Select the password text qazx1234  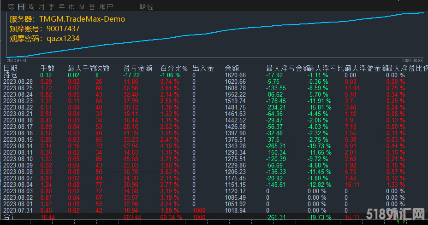coord(63,38)
